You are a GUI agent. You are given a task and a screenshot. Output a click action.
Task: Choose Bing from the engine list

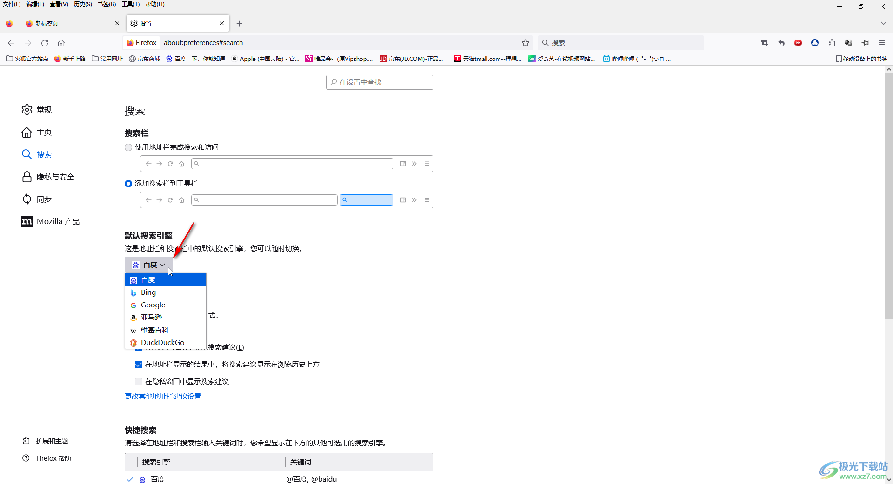tap(166, 292)
